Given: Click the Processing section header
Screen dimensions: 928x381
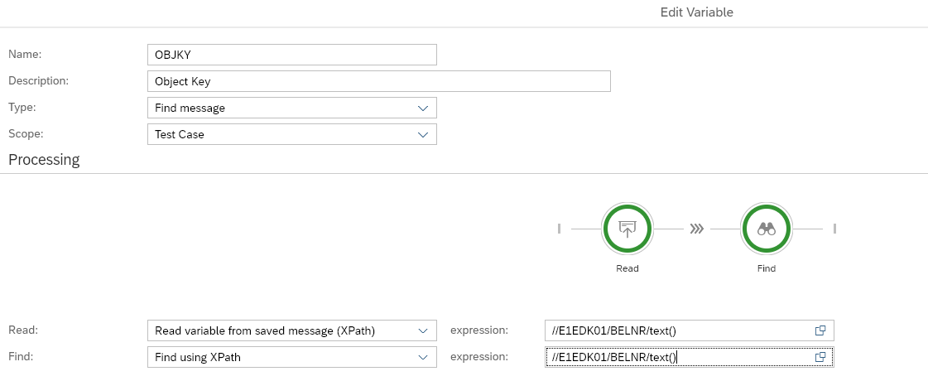Looking at the screenshot, I should [x=44, y=160].
